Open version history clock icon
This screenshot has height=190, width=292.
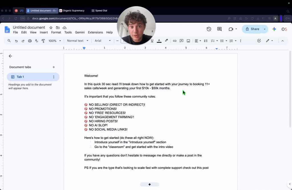209,29
